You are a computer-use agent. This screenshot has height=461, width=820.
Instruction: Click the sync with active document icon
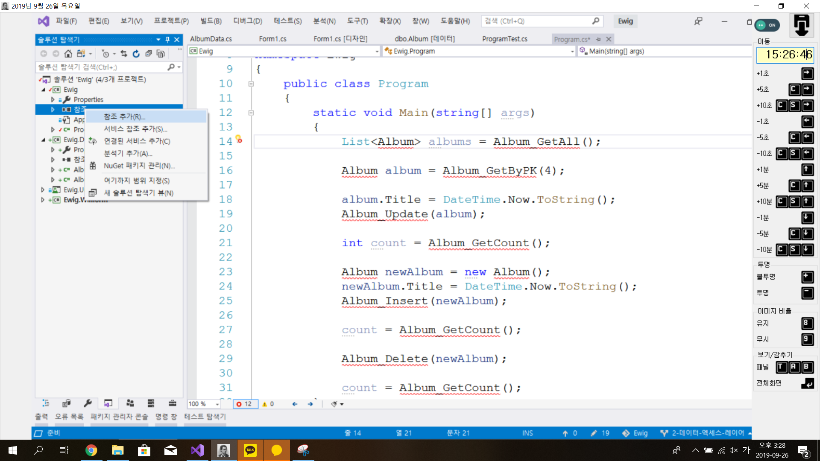coord(123,54)
